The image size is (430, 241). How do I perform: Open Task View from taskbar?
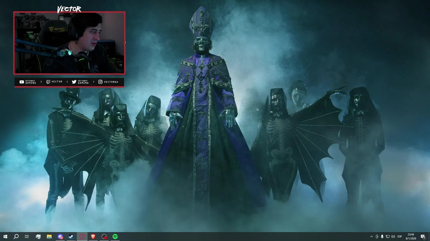pyautogui.click(x=27, y=237)
